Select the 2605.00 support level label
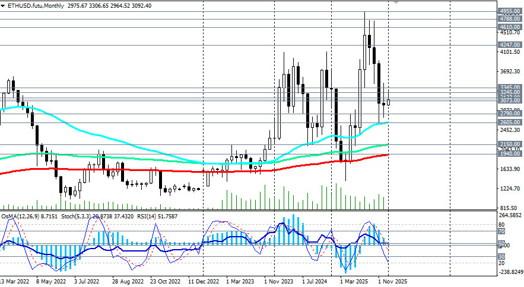Image resolution: width=524 pixels, height=287 pixels. 510,122
